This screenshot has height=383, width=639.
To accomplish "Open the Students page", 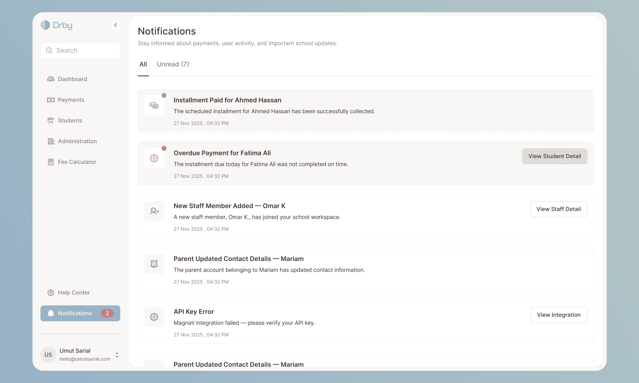I will [70, 120].
